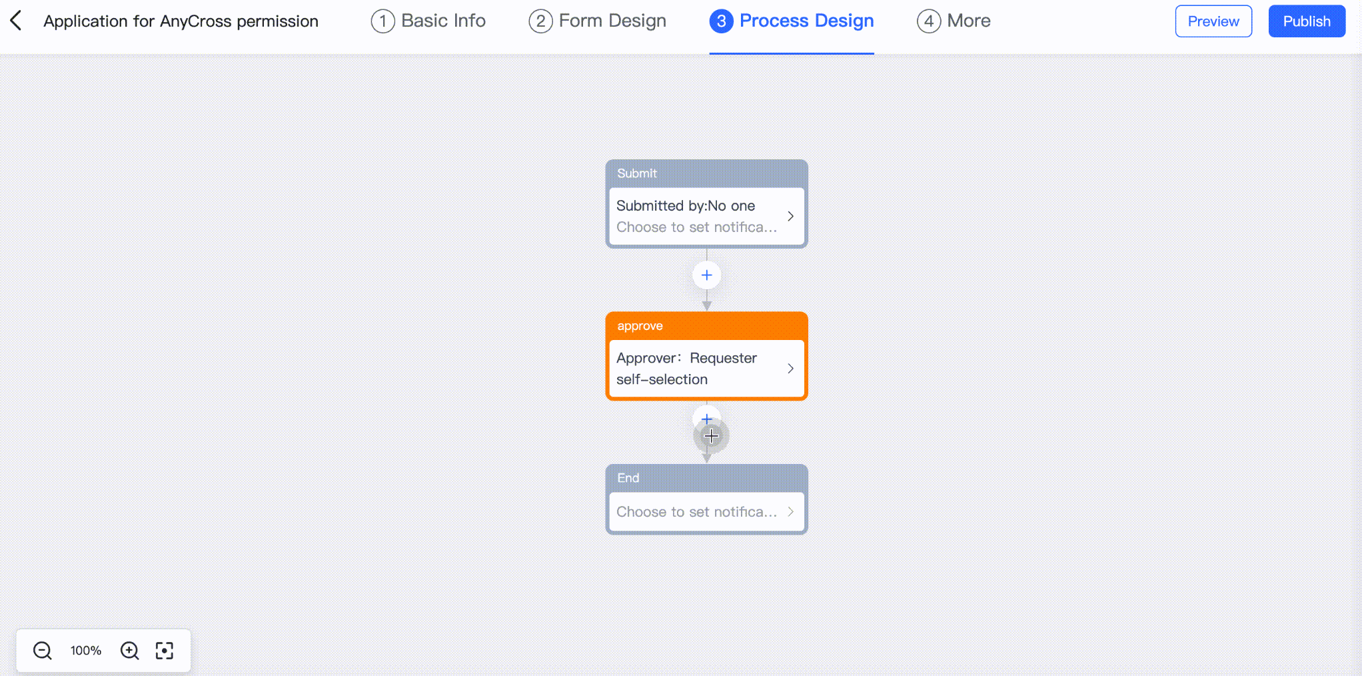Add a node between approve and End
Image resolution: width=1362 pixels, height=676 pixels.
706,419
